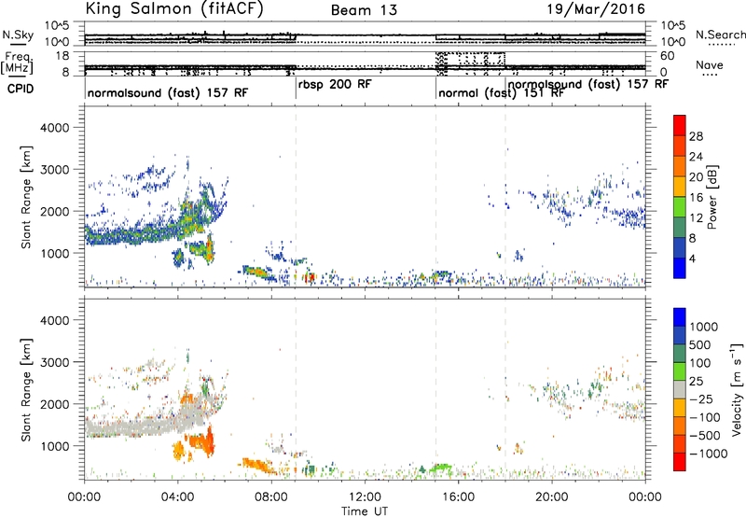746x517 pixels.
Task: Click the 'Power [dB]' colorbar label
Action: pos(711,197)
